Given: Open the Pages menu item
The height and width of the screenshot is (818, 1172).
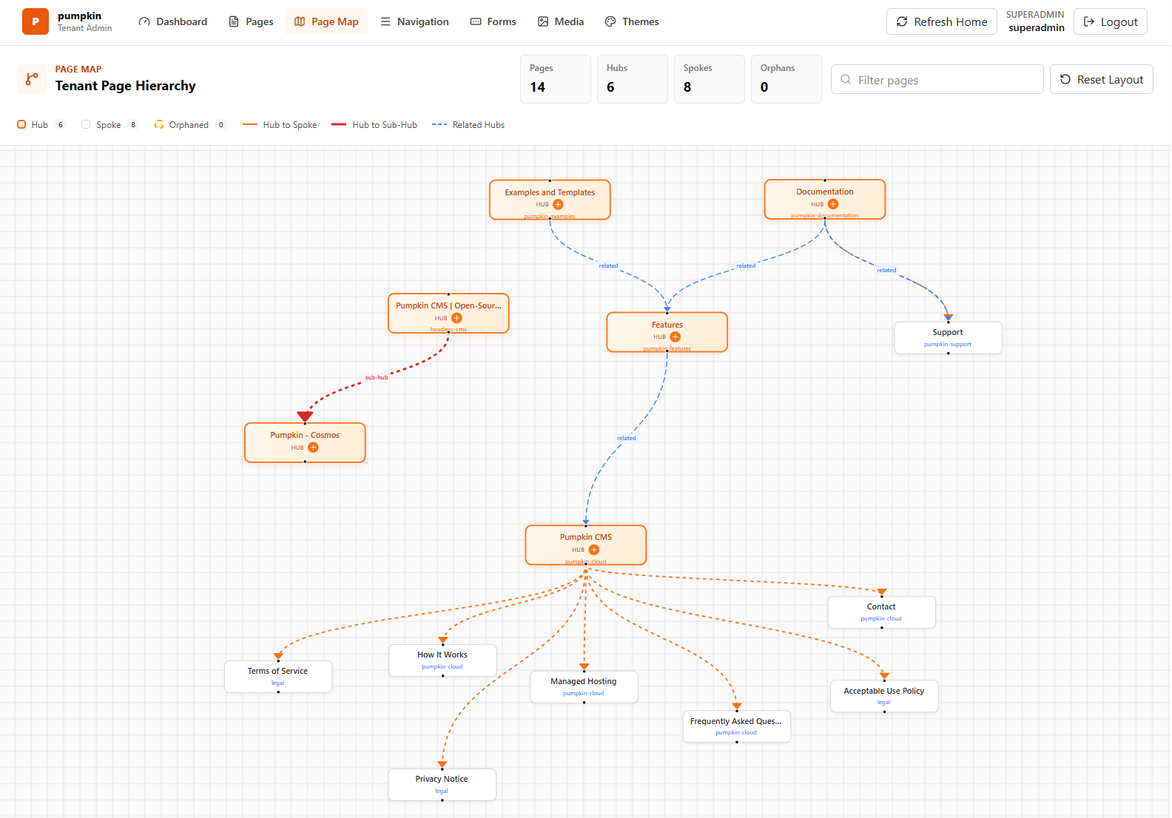Looking at the screenshot, I should [x=252, y=21].
